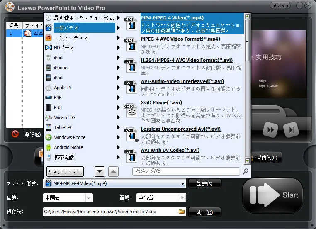Click the HD video film icon

[x=49, y=48]
